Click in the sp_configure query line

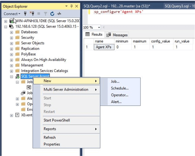click(119, 12)
